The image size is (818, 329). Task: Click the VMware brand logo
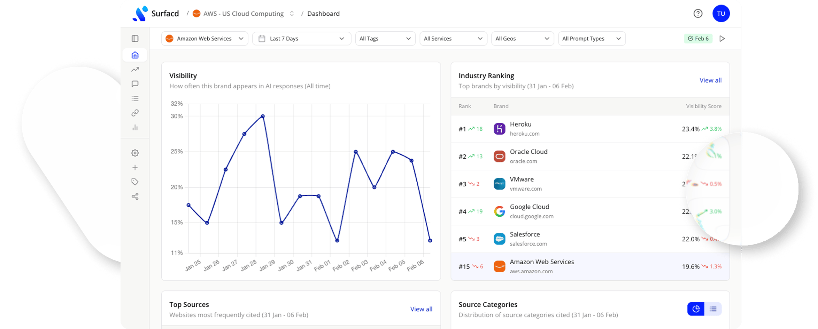(x=499, y=184)
